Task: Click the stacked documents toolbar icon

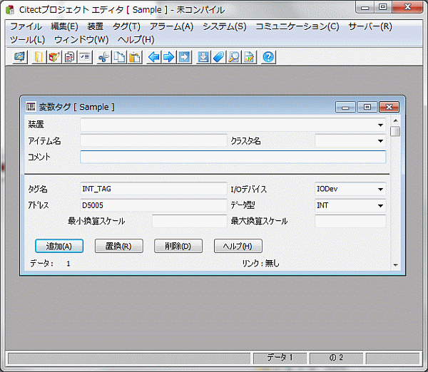Action: click(x=69, y=57)
